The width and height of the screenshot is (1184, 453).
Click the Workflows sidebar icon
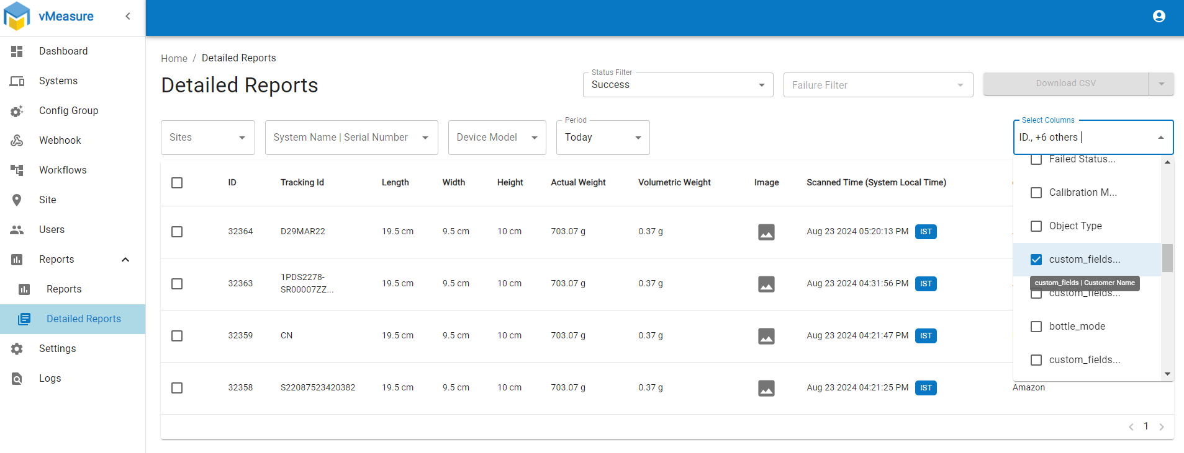tap(17, 170)
